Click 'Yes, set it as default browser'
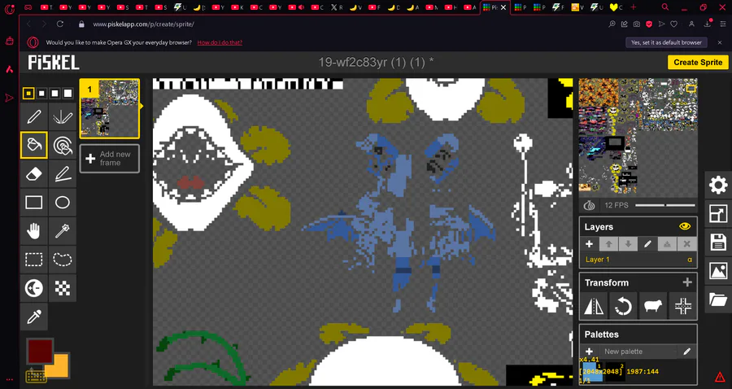732x389 pixels. [x=666, y=42]
